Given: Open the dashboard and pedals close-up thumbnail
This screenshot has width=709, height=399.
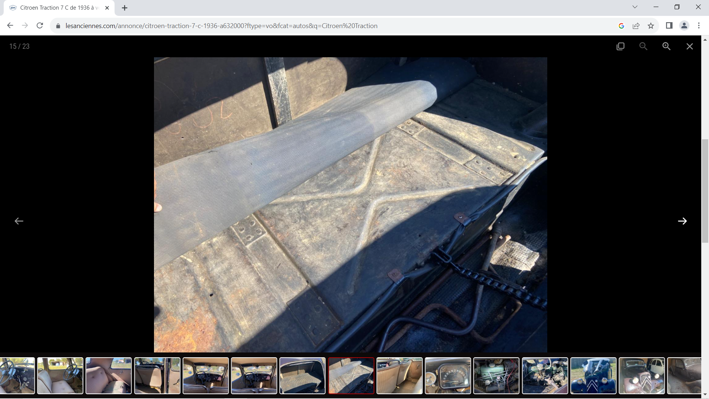Looking at the screenshot, I should (x=17, y=375).
